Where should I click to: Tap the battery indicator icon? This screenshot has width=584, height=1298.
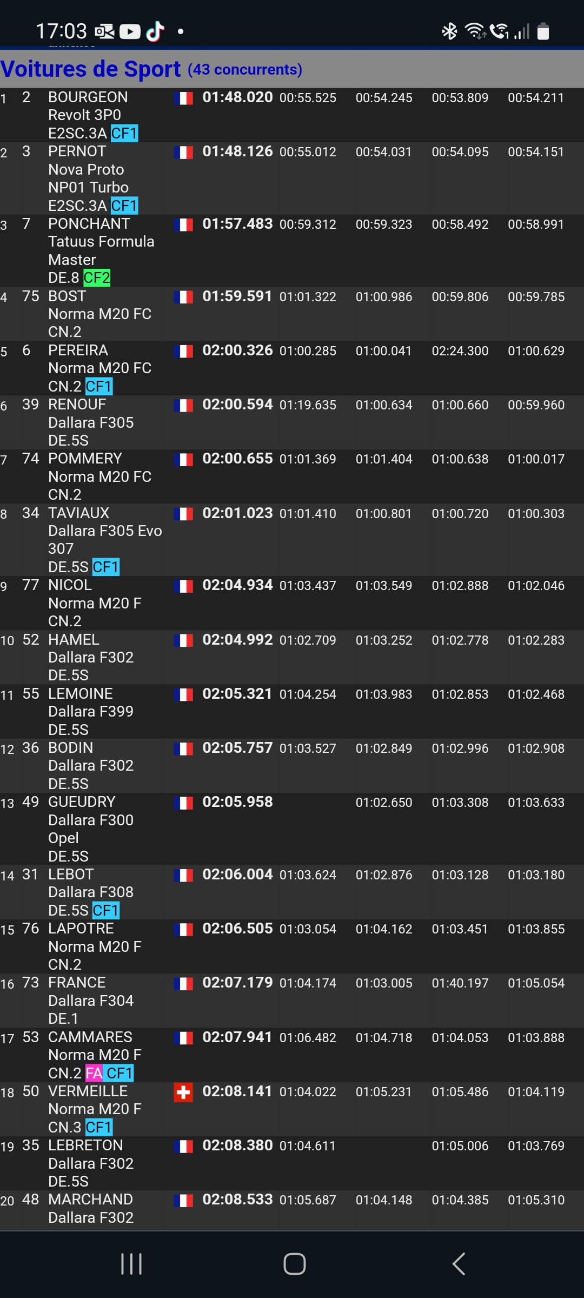click(x=543, y=31)
